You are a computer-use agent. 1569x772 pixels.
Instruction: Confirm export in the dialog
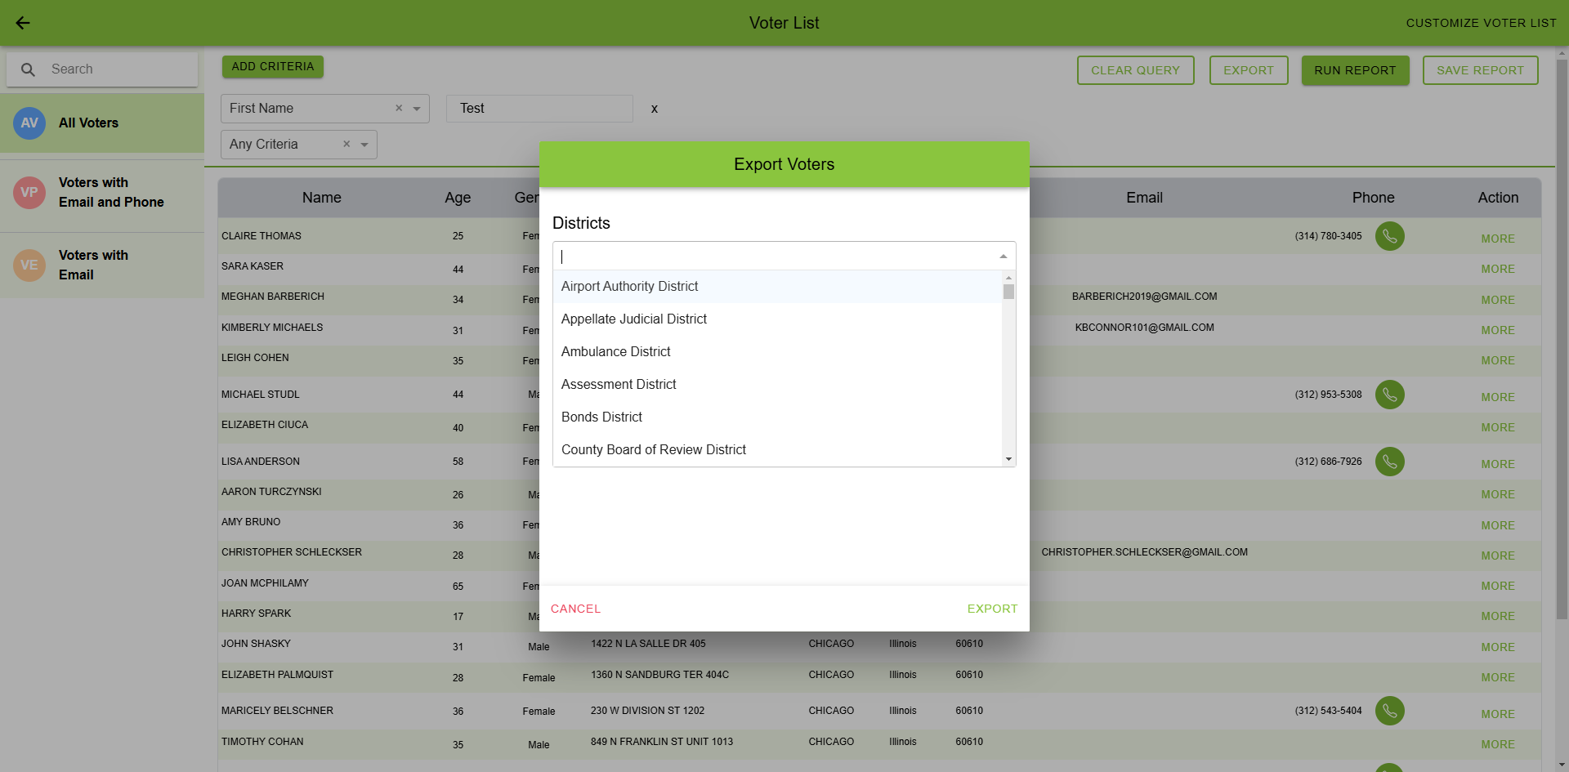(x=992, y=609)
